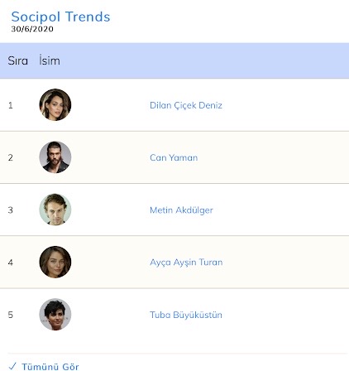Select the İsim column header
This screenshot has height=371, width=349.
[x=50, y=60]
